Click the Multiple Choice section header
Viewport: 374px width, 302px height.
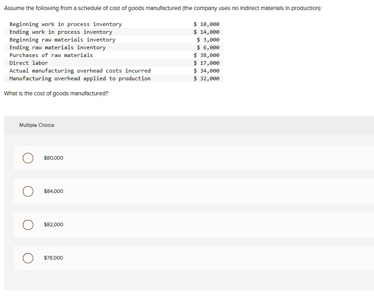(x=37, y=125)
